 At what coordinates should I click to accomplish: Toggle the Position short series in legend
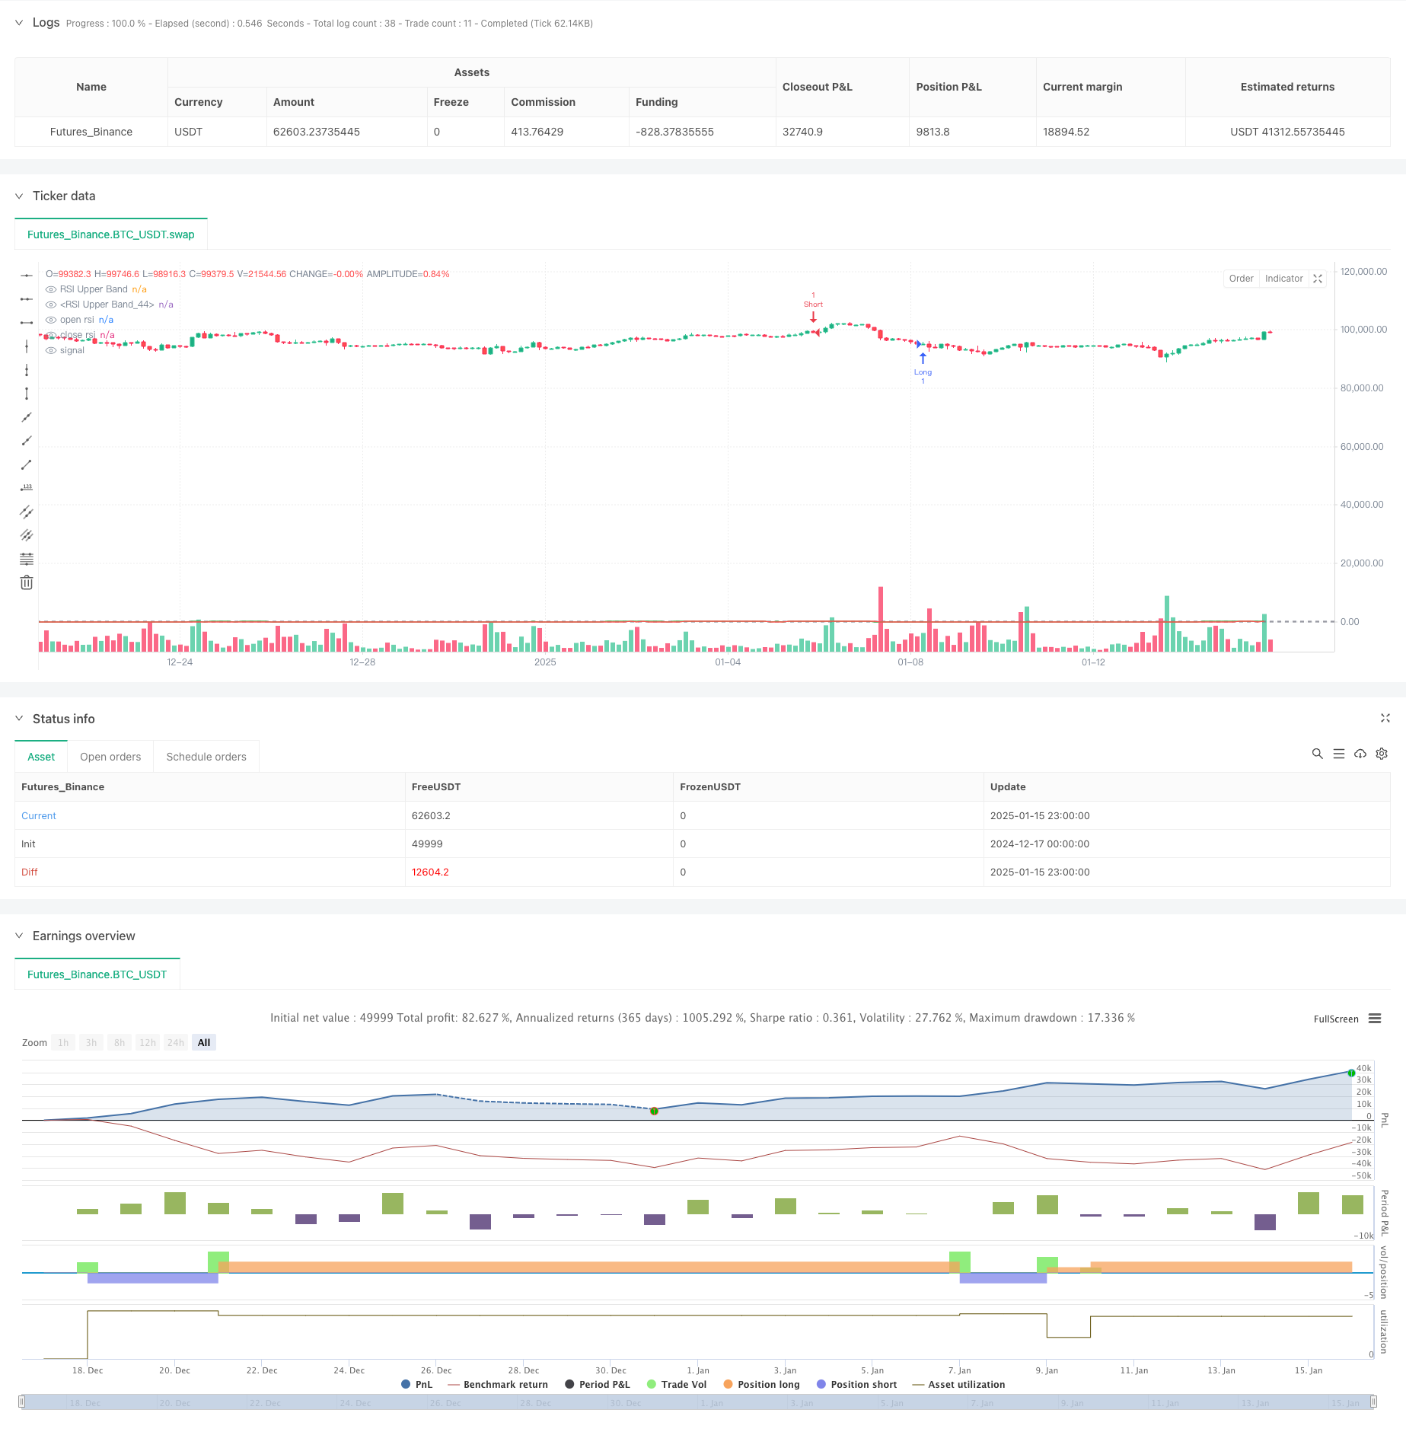[x=856, y=1385]
